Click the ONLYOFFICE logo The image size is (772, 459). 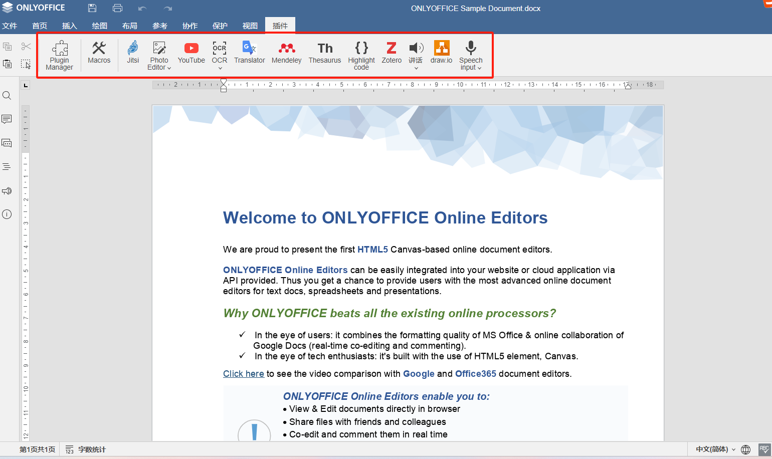tap(34, 8)
